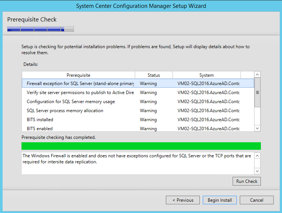Sort by the Status column header

pyautogui.click(x=154, y=75)
